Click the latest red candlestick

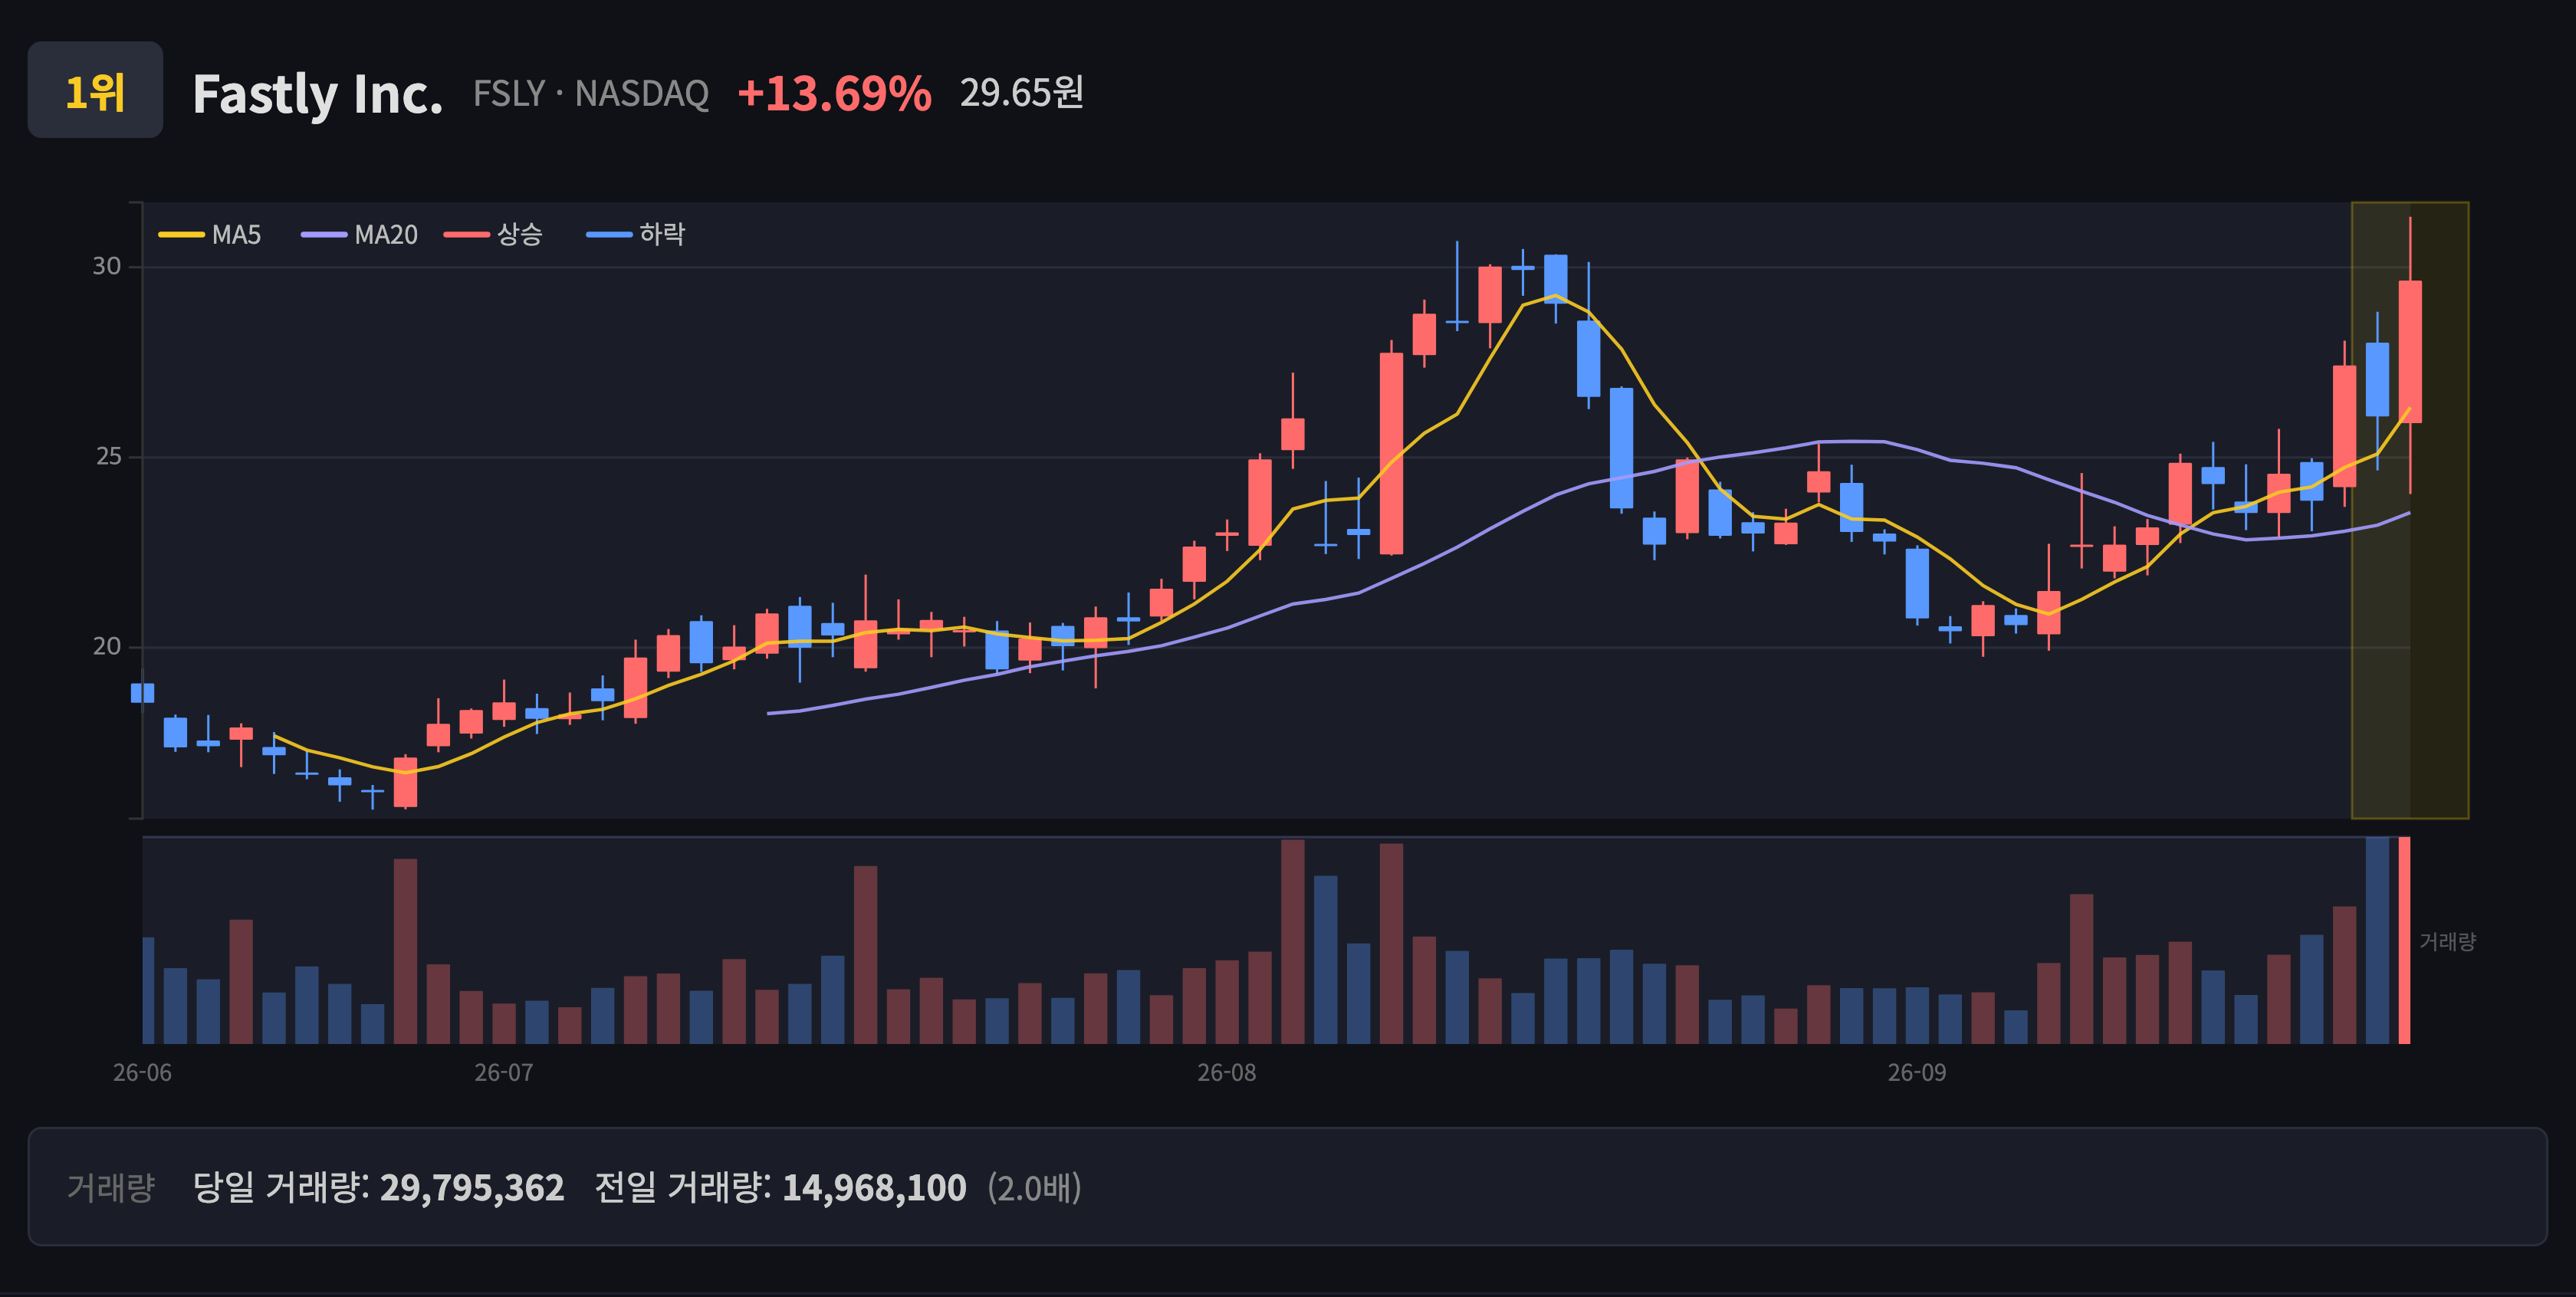[x=2410, y=352]
